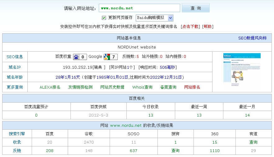The width and height of the screenshot is (274, 157).
Task: Click the 更多查询 row label
Action: click(15, 87)
